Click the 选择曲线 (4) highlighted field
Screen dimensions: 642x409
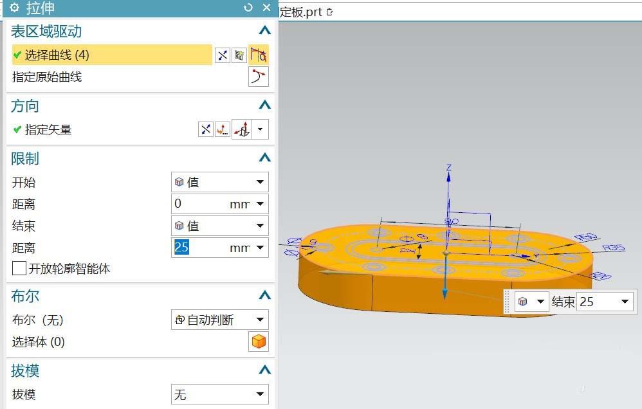(x=109, y=55)
